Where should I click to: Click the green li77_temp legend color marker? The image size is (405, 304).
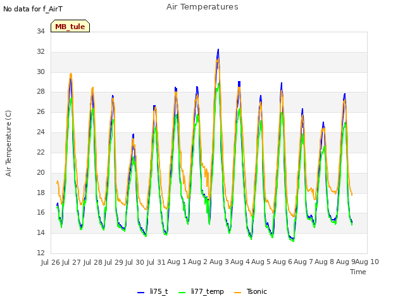coord(182,293)
